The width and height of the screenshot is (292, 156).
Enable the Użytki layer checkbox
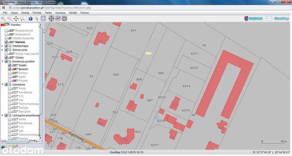[x=10, y=77]
